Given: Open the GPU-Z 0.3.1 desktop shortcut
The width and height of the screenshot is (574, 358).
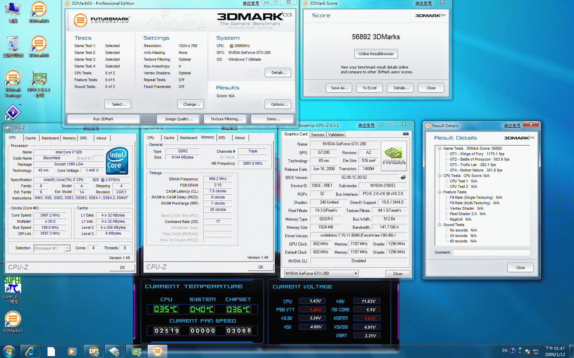Looking at the screenshot, I should (39, 84).
